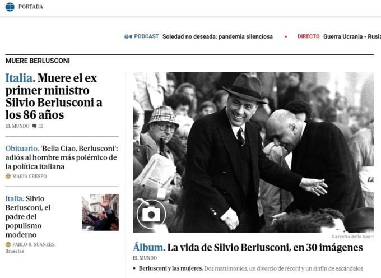Read headline 'Muere el ex primer ministro Silvio Berlusconi'
This screenshot has width=381, height=278.
click(54, 96)
